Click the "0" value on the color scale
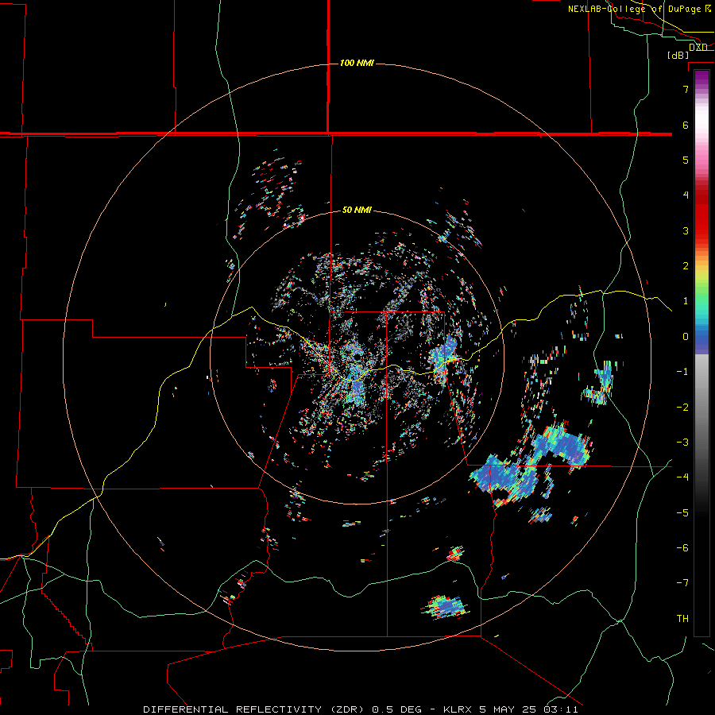Screen dimensions: 715x715 coord(686,337)
